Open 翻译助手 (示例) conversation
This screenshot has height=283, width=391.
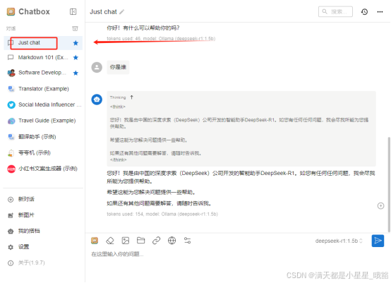point(43,137)
